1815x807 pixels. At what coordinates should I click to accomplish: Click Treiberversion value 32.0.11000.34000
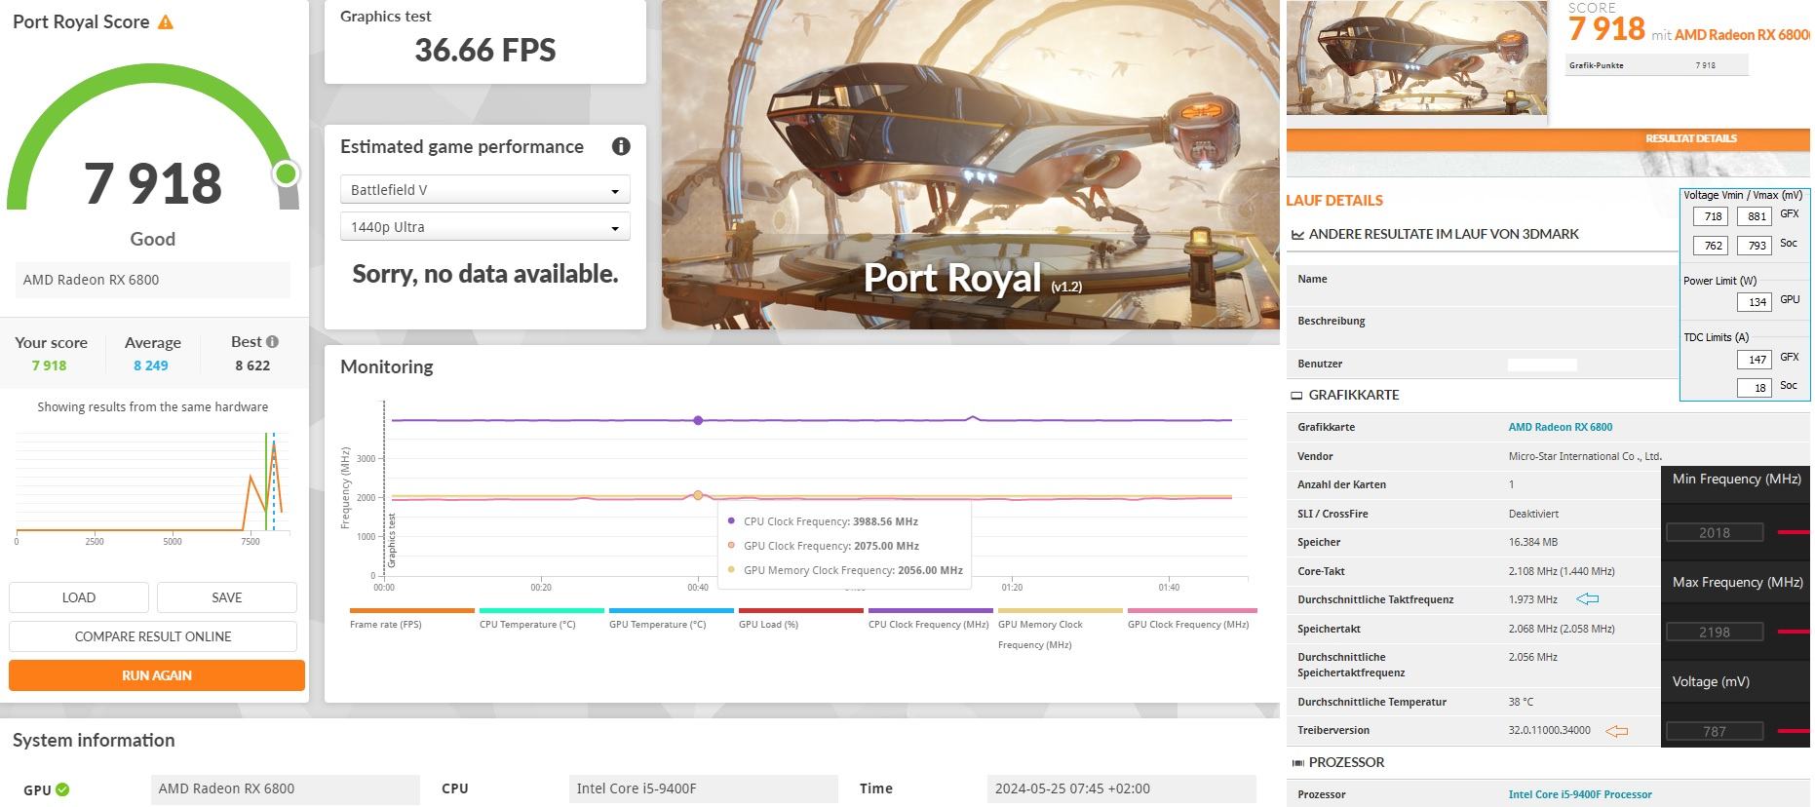click(x=1549, y=730)
